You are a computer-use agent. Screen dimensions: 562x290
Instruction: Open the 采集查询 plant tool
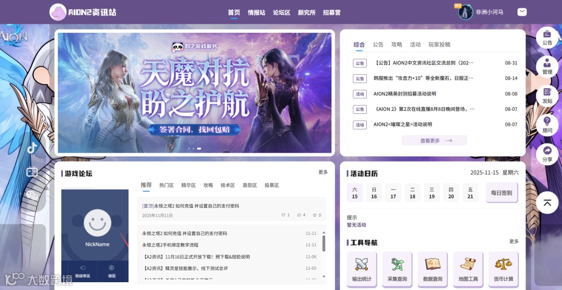397,269
